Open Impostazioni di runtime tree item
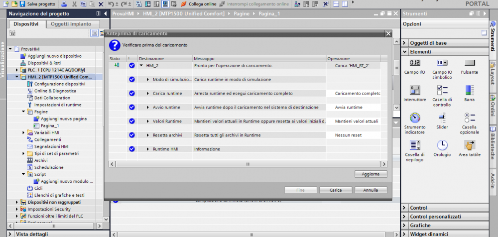 (x=57, y=105)
